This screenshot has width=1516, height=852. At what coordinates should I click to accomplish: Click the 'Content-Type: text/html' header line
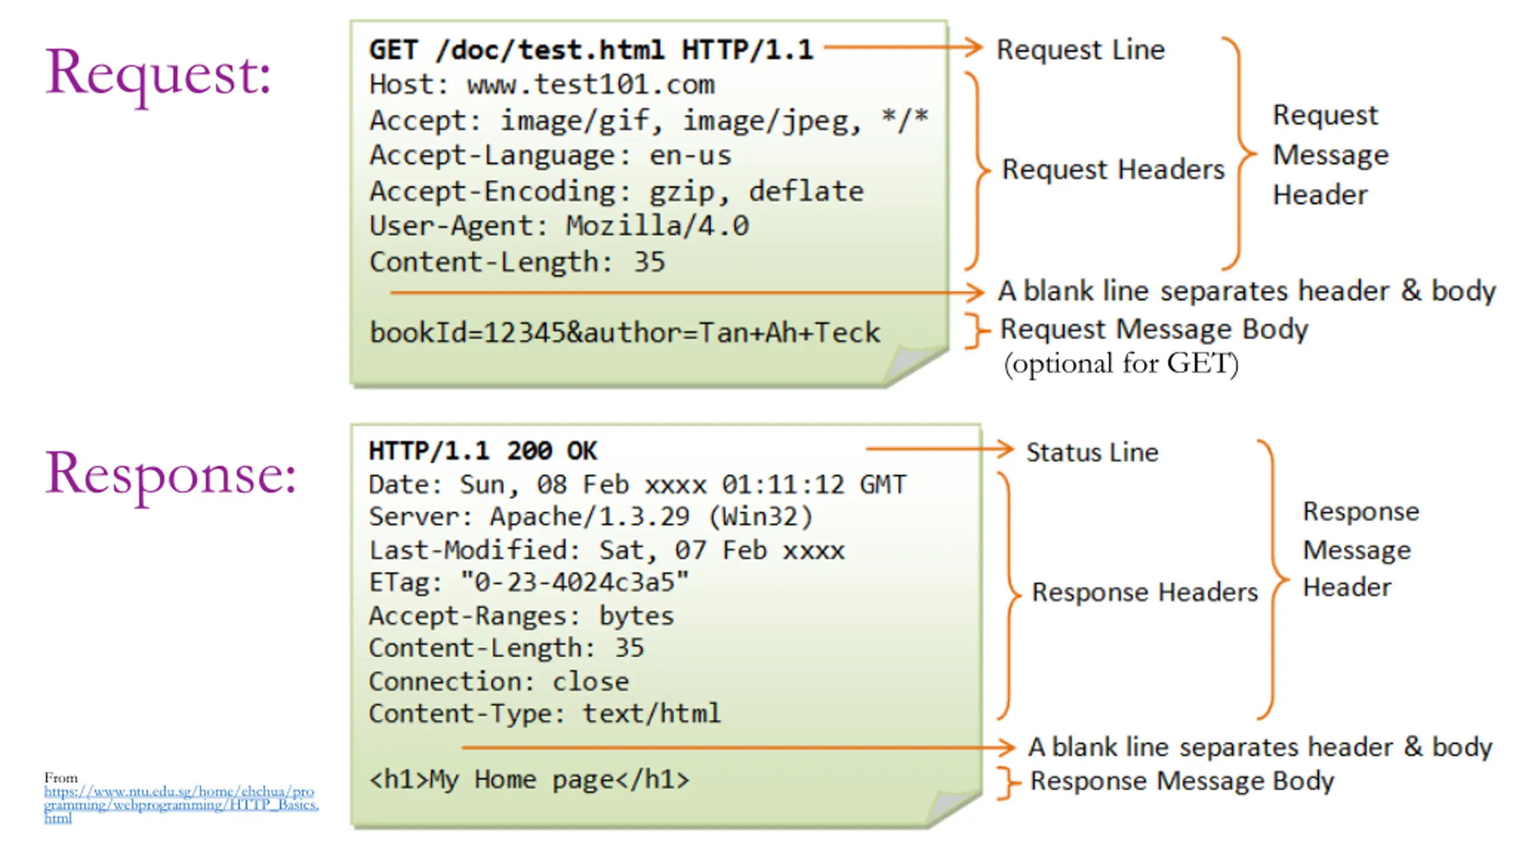[544, 714]
